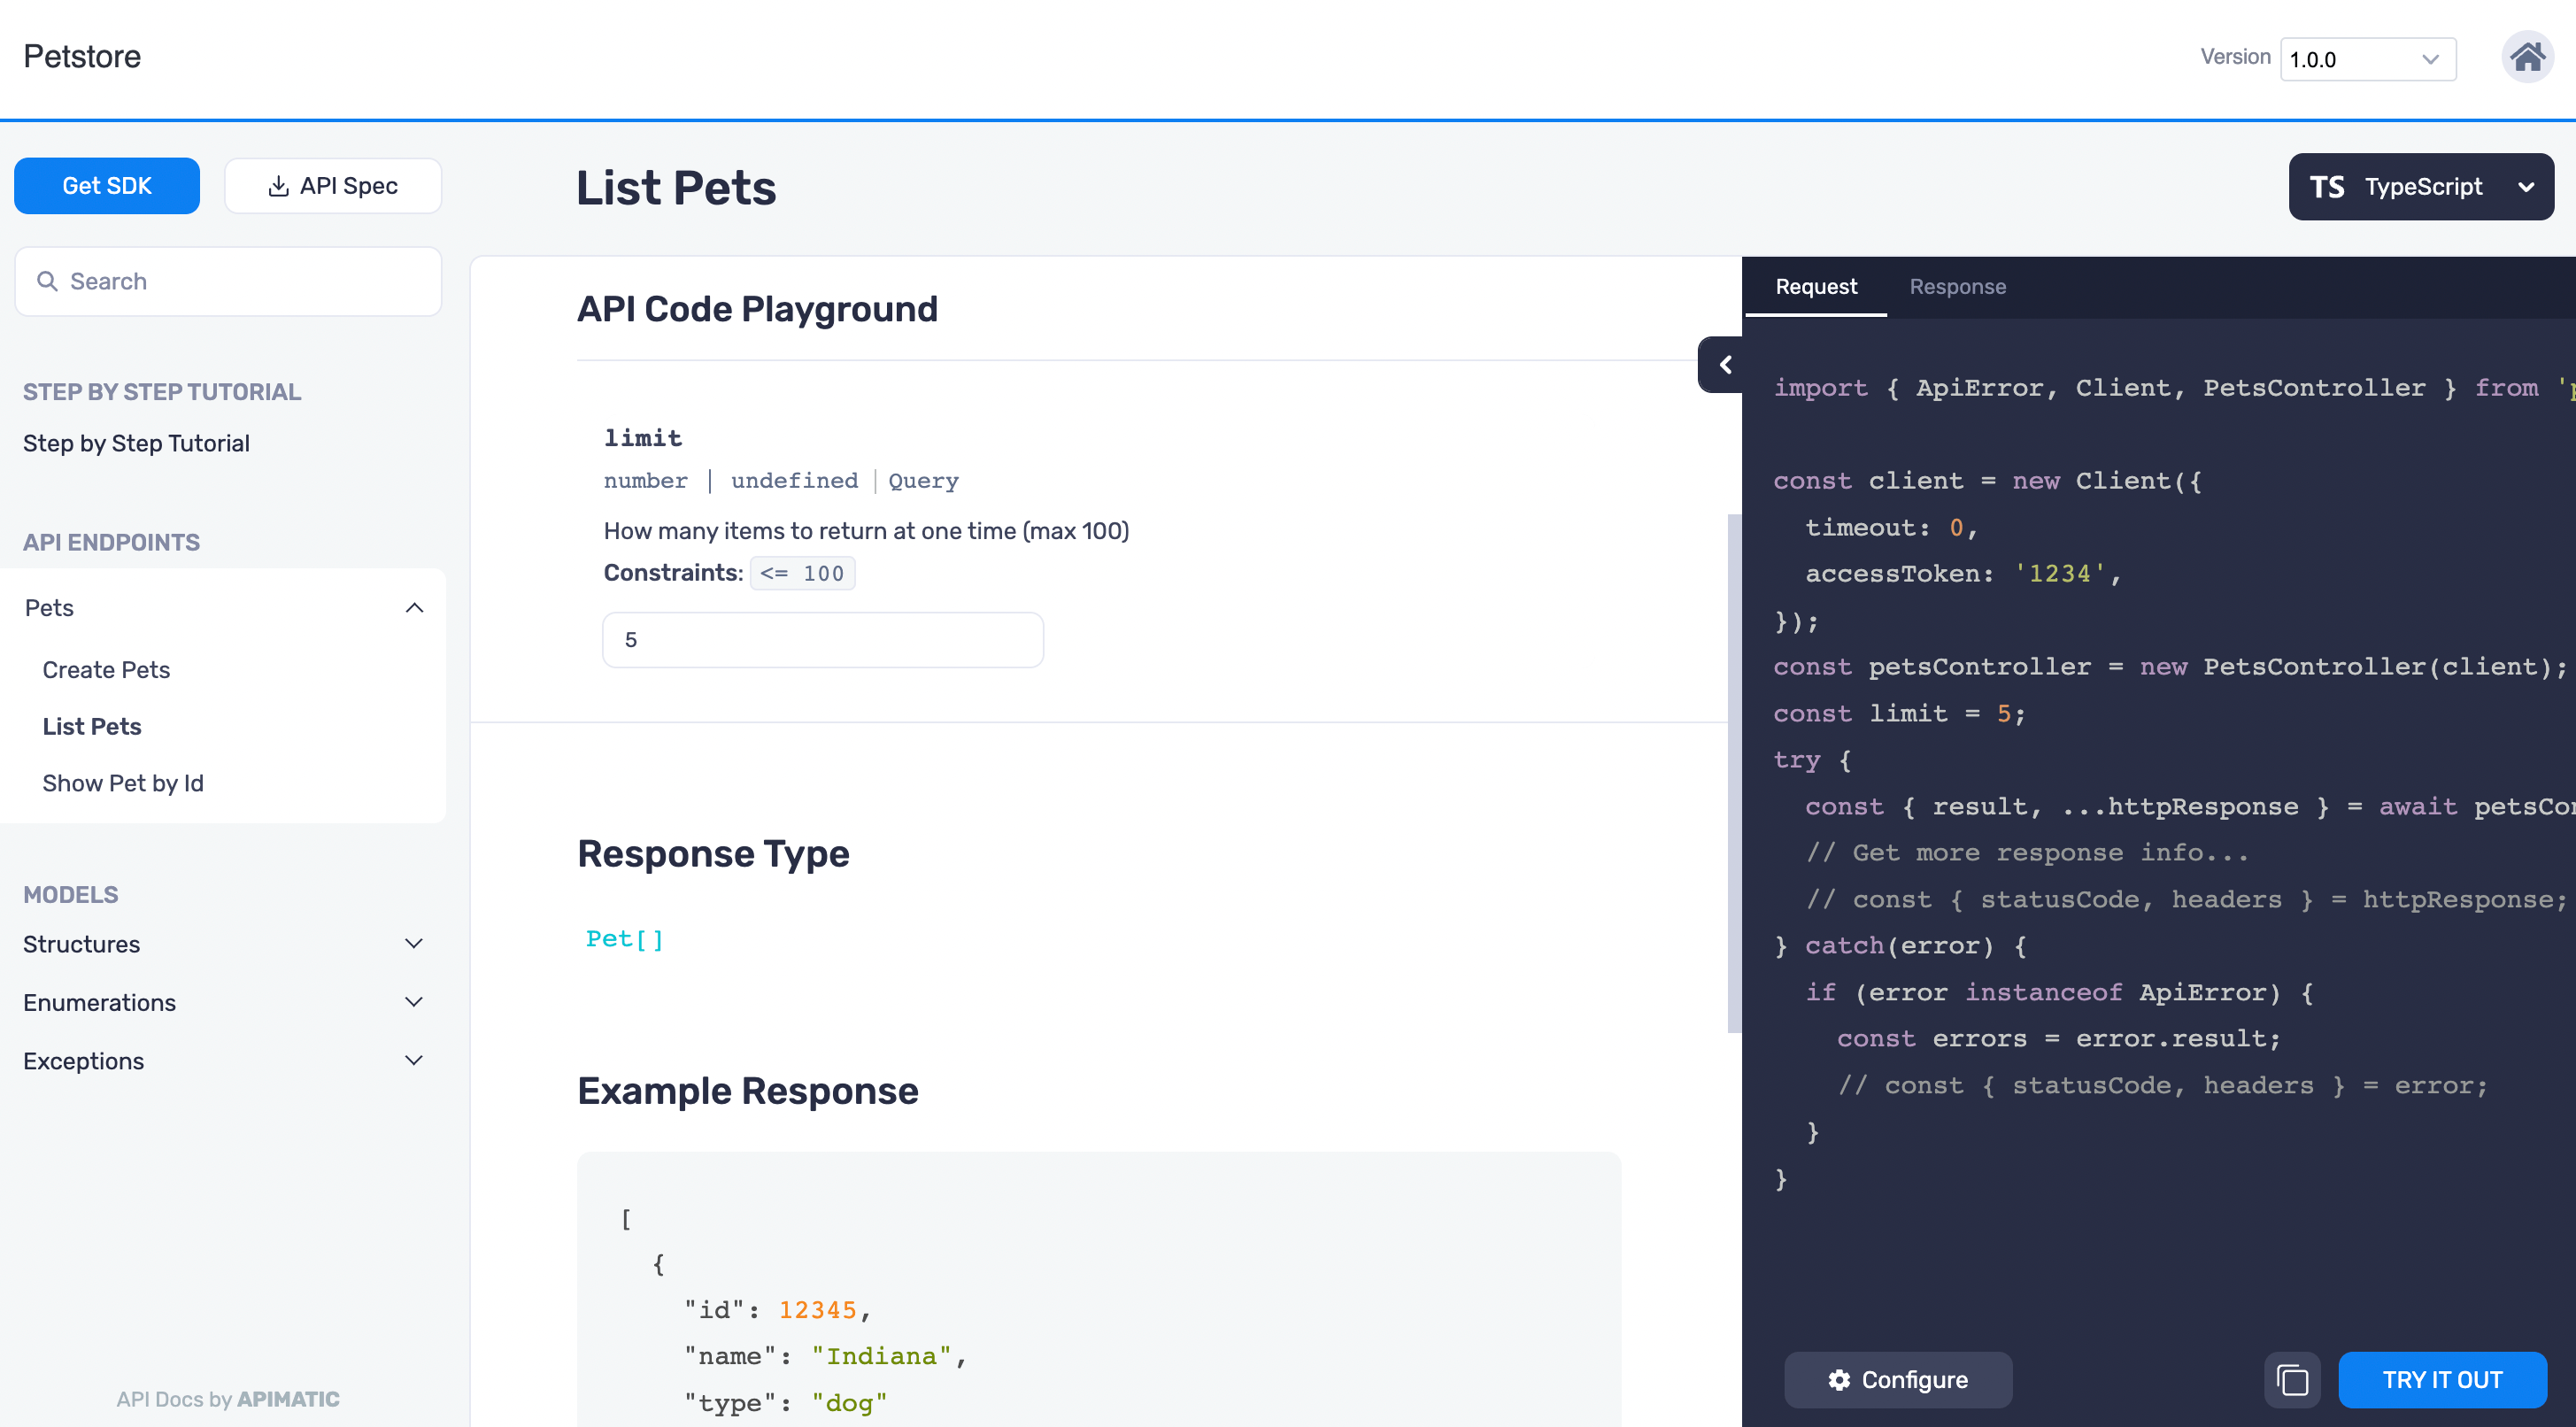Viewport: 2576px width, 1427px height.
Task: Click the 'API ENDPOINTS' section label
Action: (x=111, y=542)
